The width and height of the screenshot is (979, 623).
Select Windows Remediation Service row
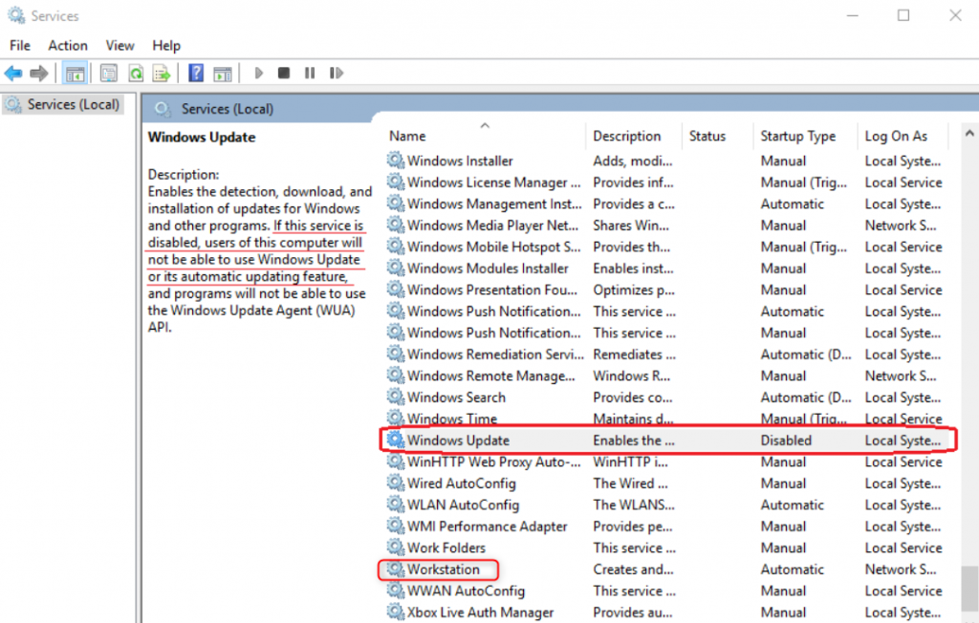click(x=668, y=354)
